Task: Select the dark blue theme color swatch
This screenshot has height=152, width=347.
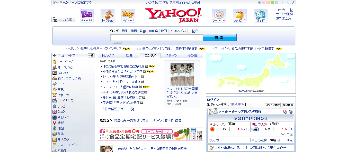Action: 259,3
